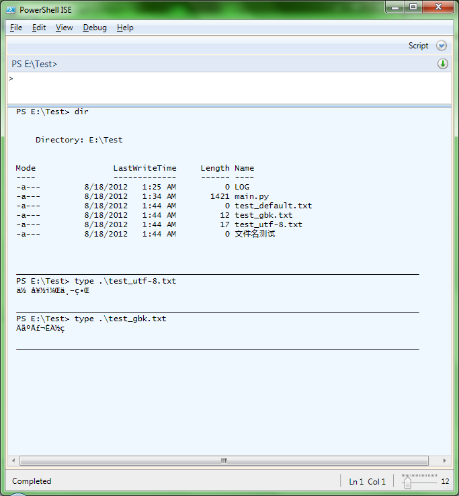Click the garbled utf-8 output text

53,291
